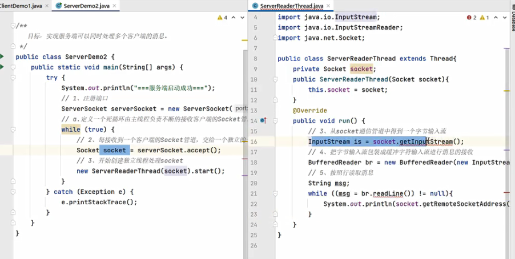
Task: Go to the previous highlighted problem in ServerDemo2
Action: pyautogui.click(x=234, y=18)
